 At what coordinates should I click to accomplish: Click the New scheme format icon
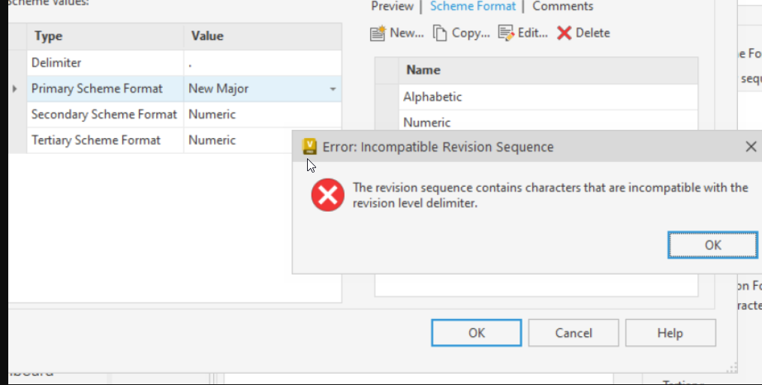point(378,33)
